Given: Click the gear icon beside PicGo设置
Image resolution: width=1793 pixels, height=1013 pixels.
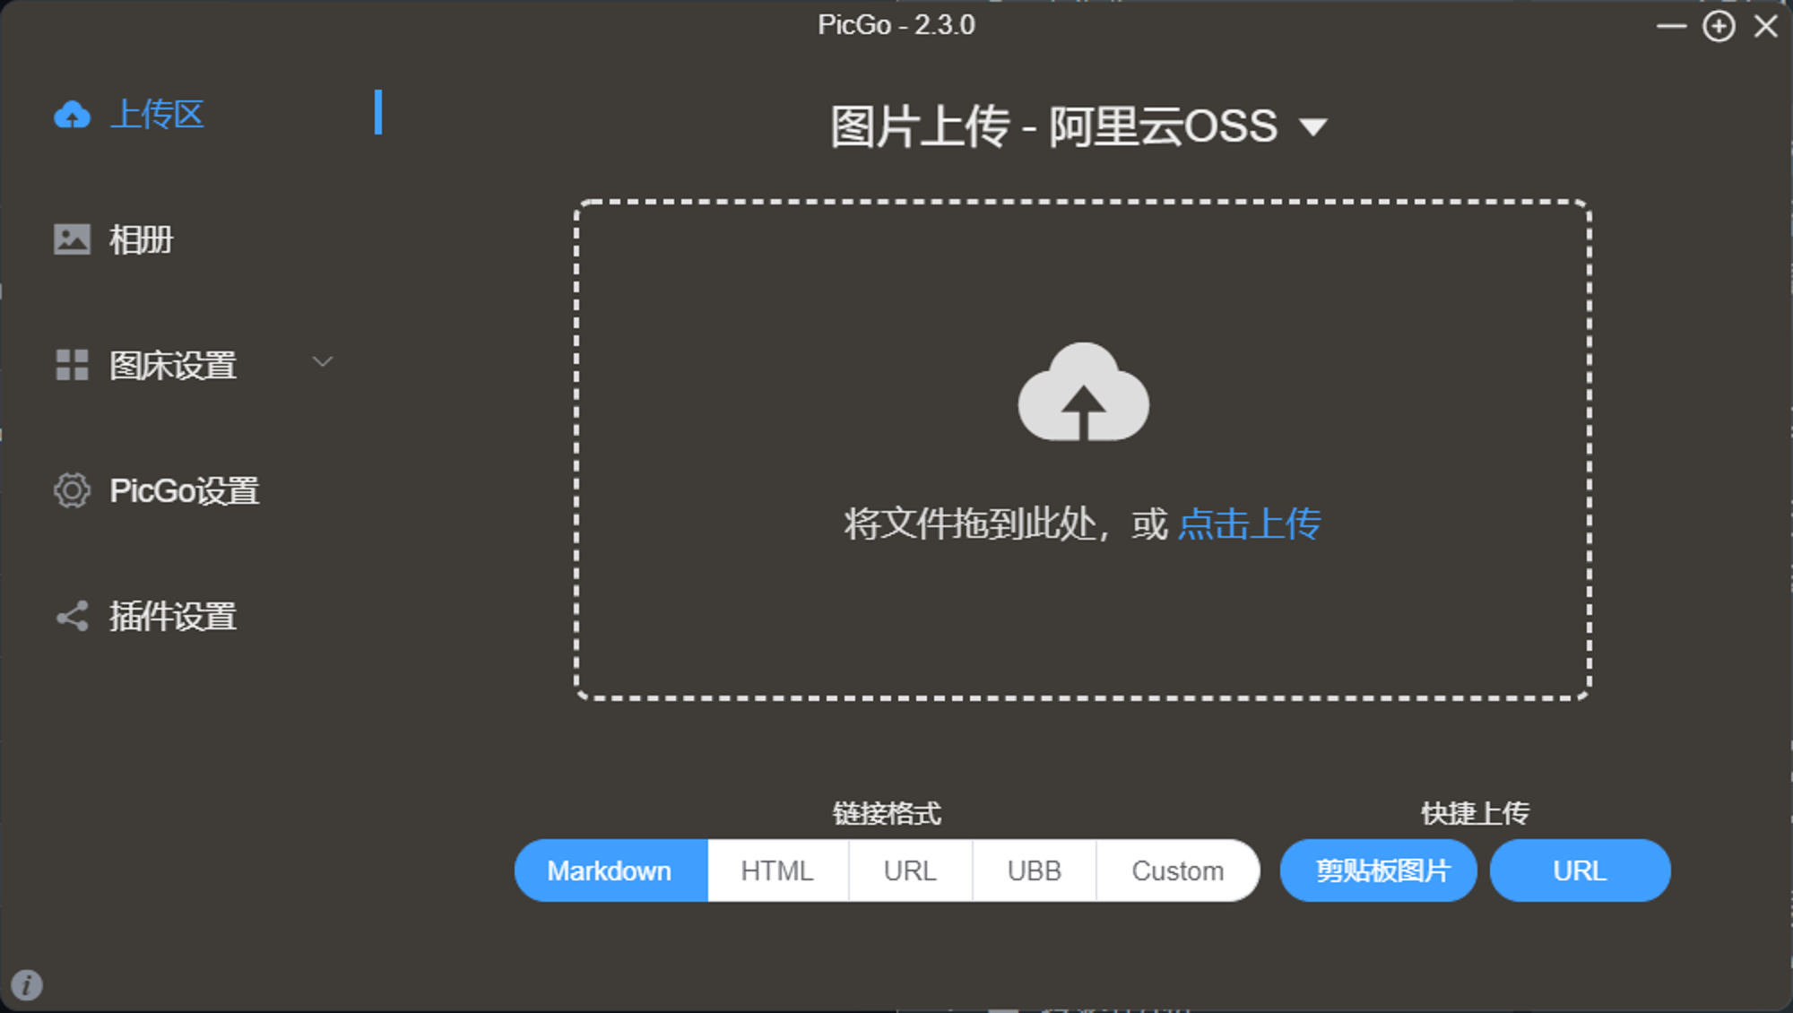Looking at the screenshot, I should (x=72, y=490).
